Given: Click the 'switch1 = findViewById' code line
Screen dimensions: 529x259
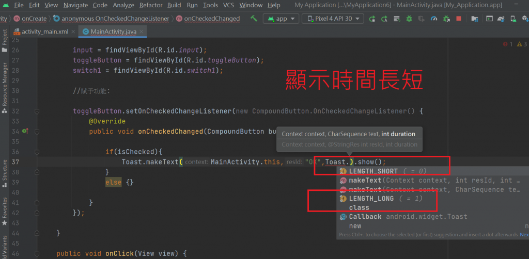Looking at the screenshot, I should click(148, 70).
